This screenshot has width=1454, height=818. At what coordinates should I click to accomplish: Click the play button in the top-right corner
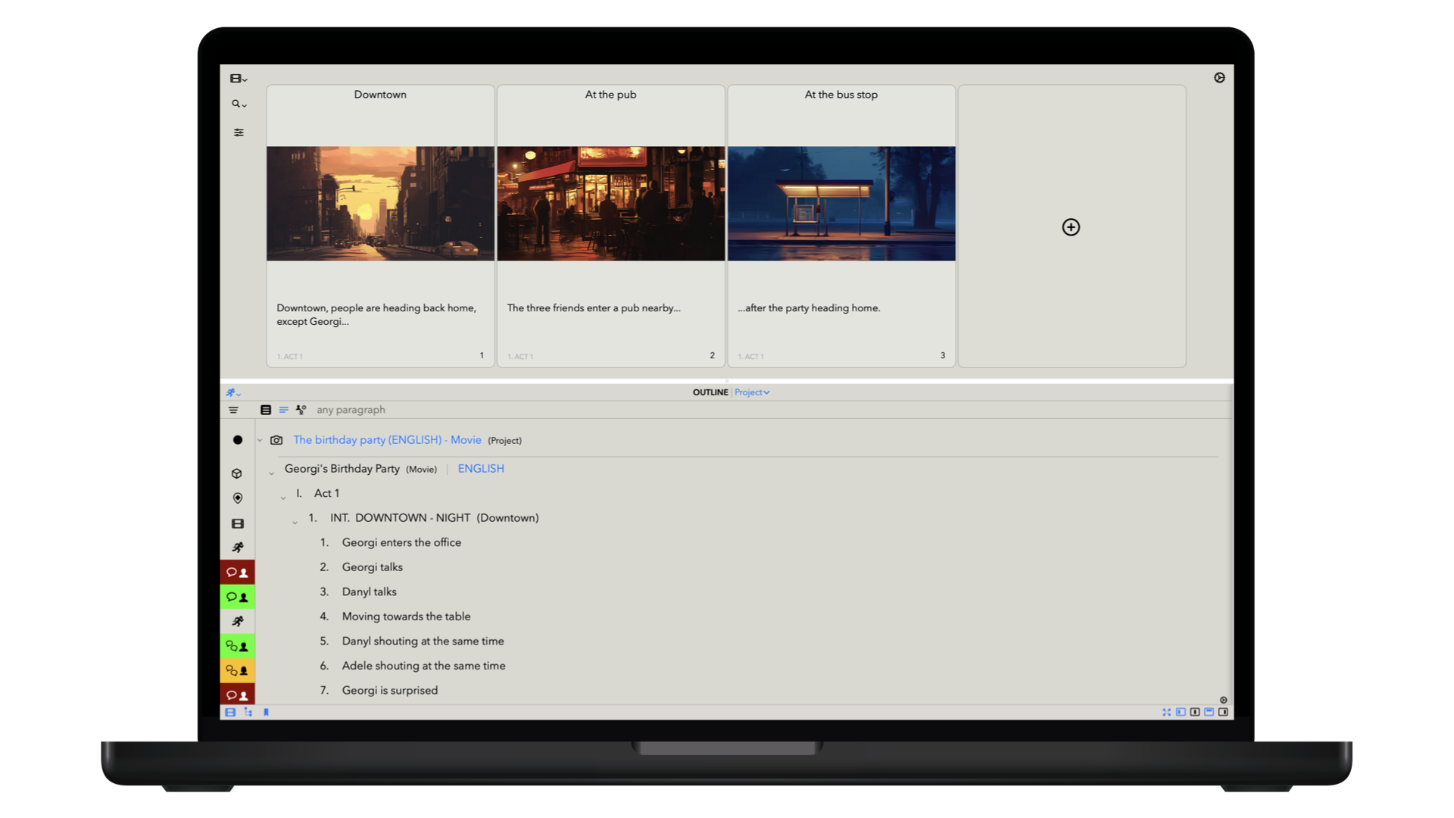point(1219,77)
